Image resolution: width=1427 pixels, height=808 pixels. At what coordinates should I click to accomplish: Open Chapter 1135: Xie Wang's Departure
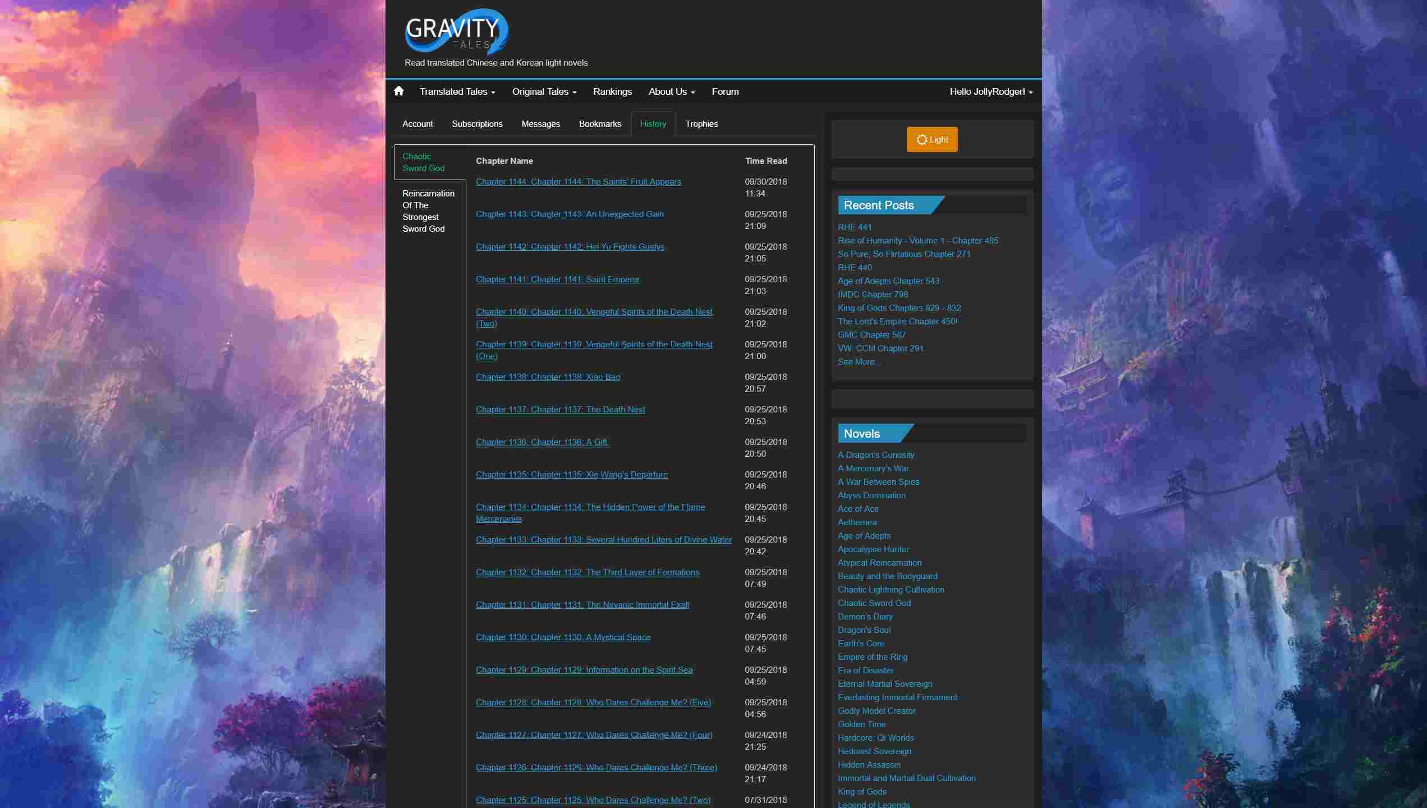point(572,475)
